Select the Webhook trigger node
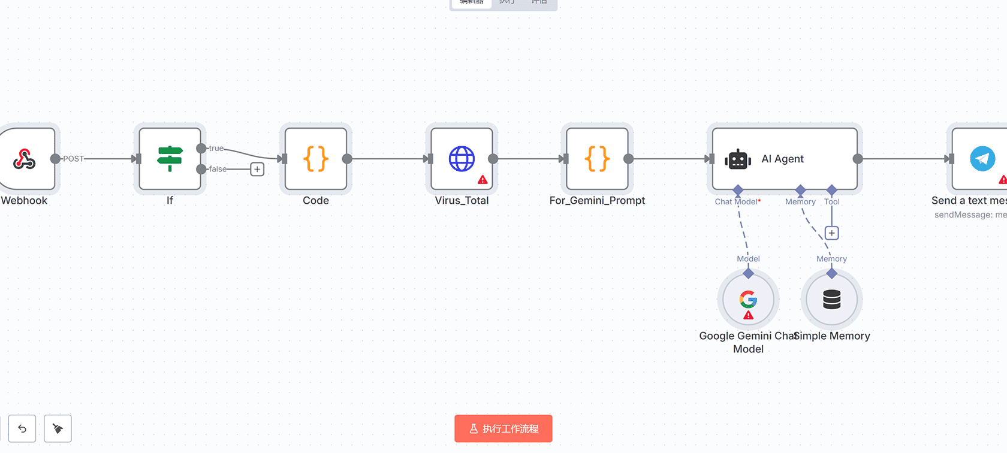Image resolution: width=1007 pixels, height=453 pixels. pos(25,159)
